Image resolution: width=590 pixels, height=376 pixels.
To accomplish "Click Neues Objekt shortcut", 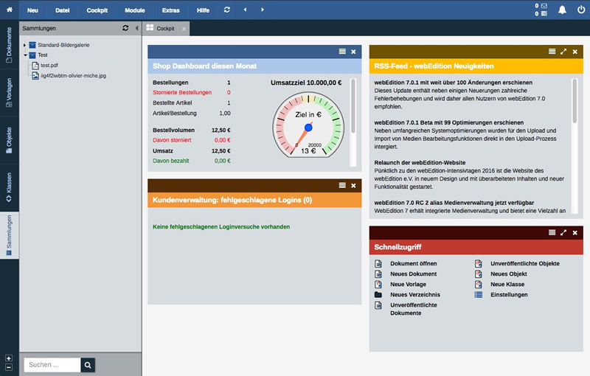I will pyautogui.click(x=508, y=274).
